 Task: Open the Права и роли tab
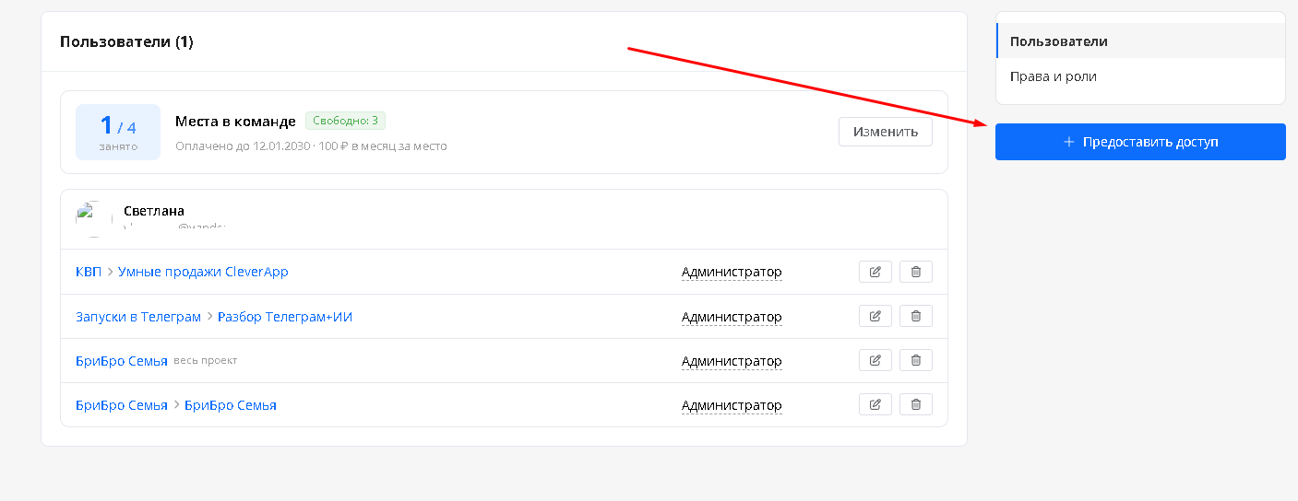1141,76
